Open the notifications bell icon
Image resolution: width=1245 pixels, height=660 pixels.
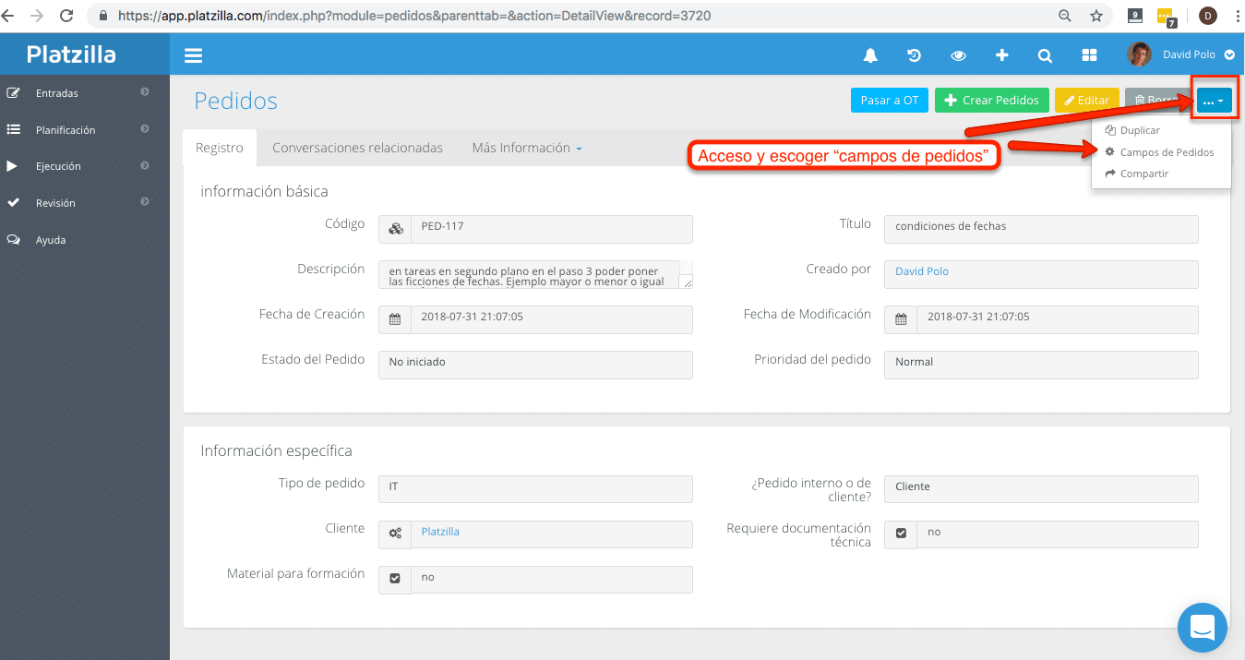click(870, 55)
